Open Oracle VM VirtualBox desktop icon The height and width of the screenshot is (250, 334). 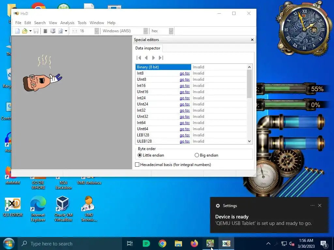coord(63,209)
